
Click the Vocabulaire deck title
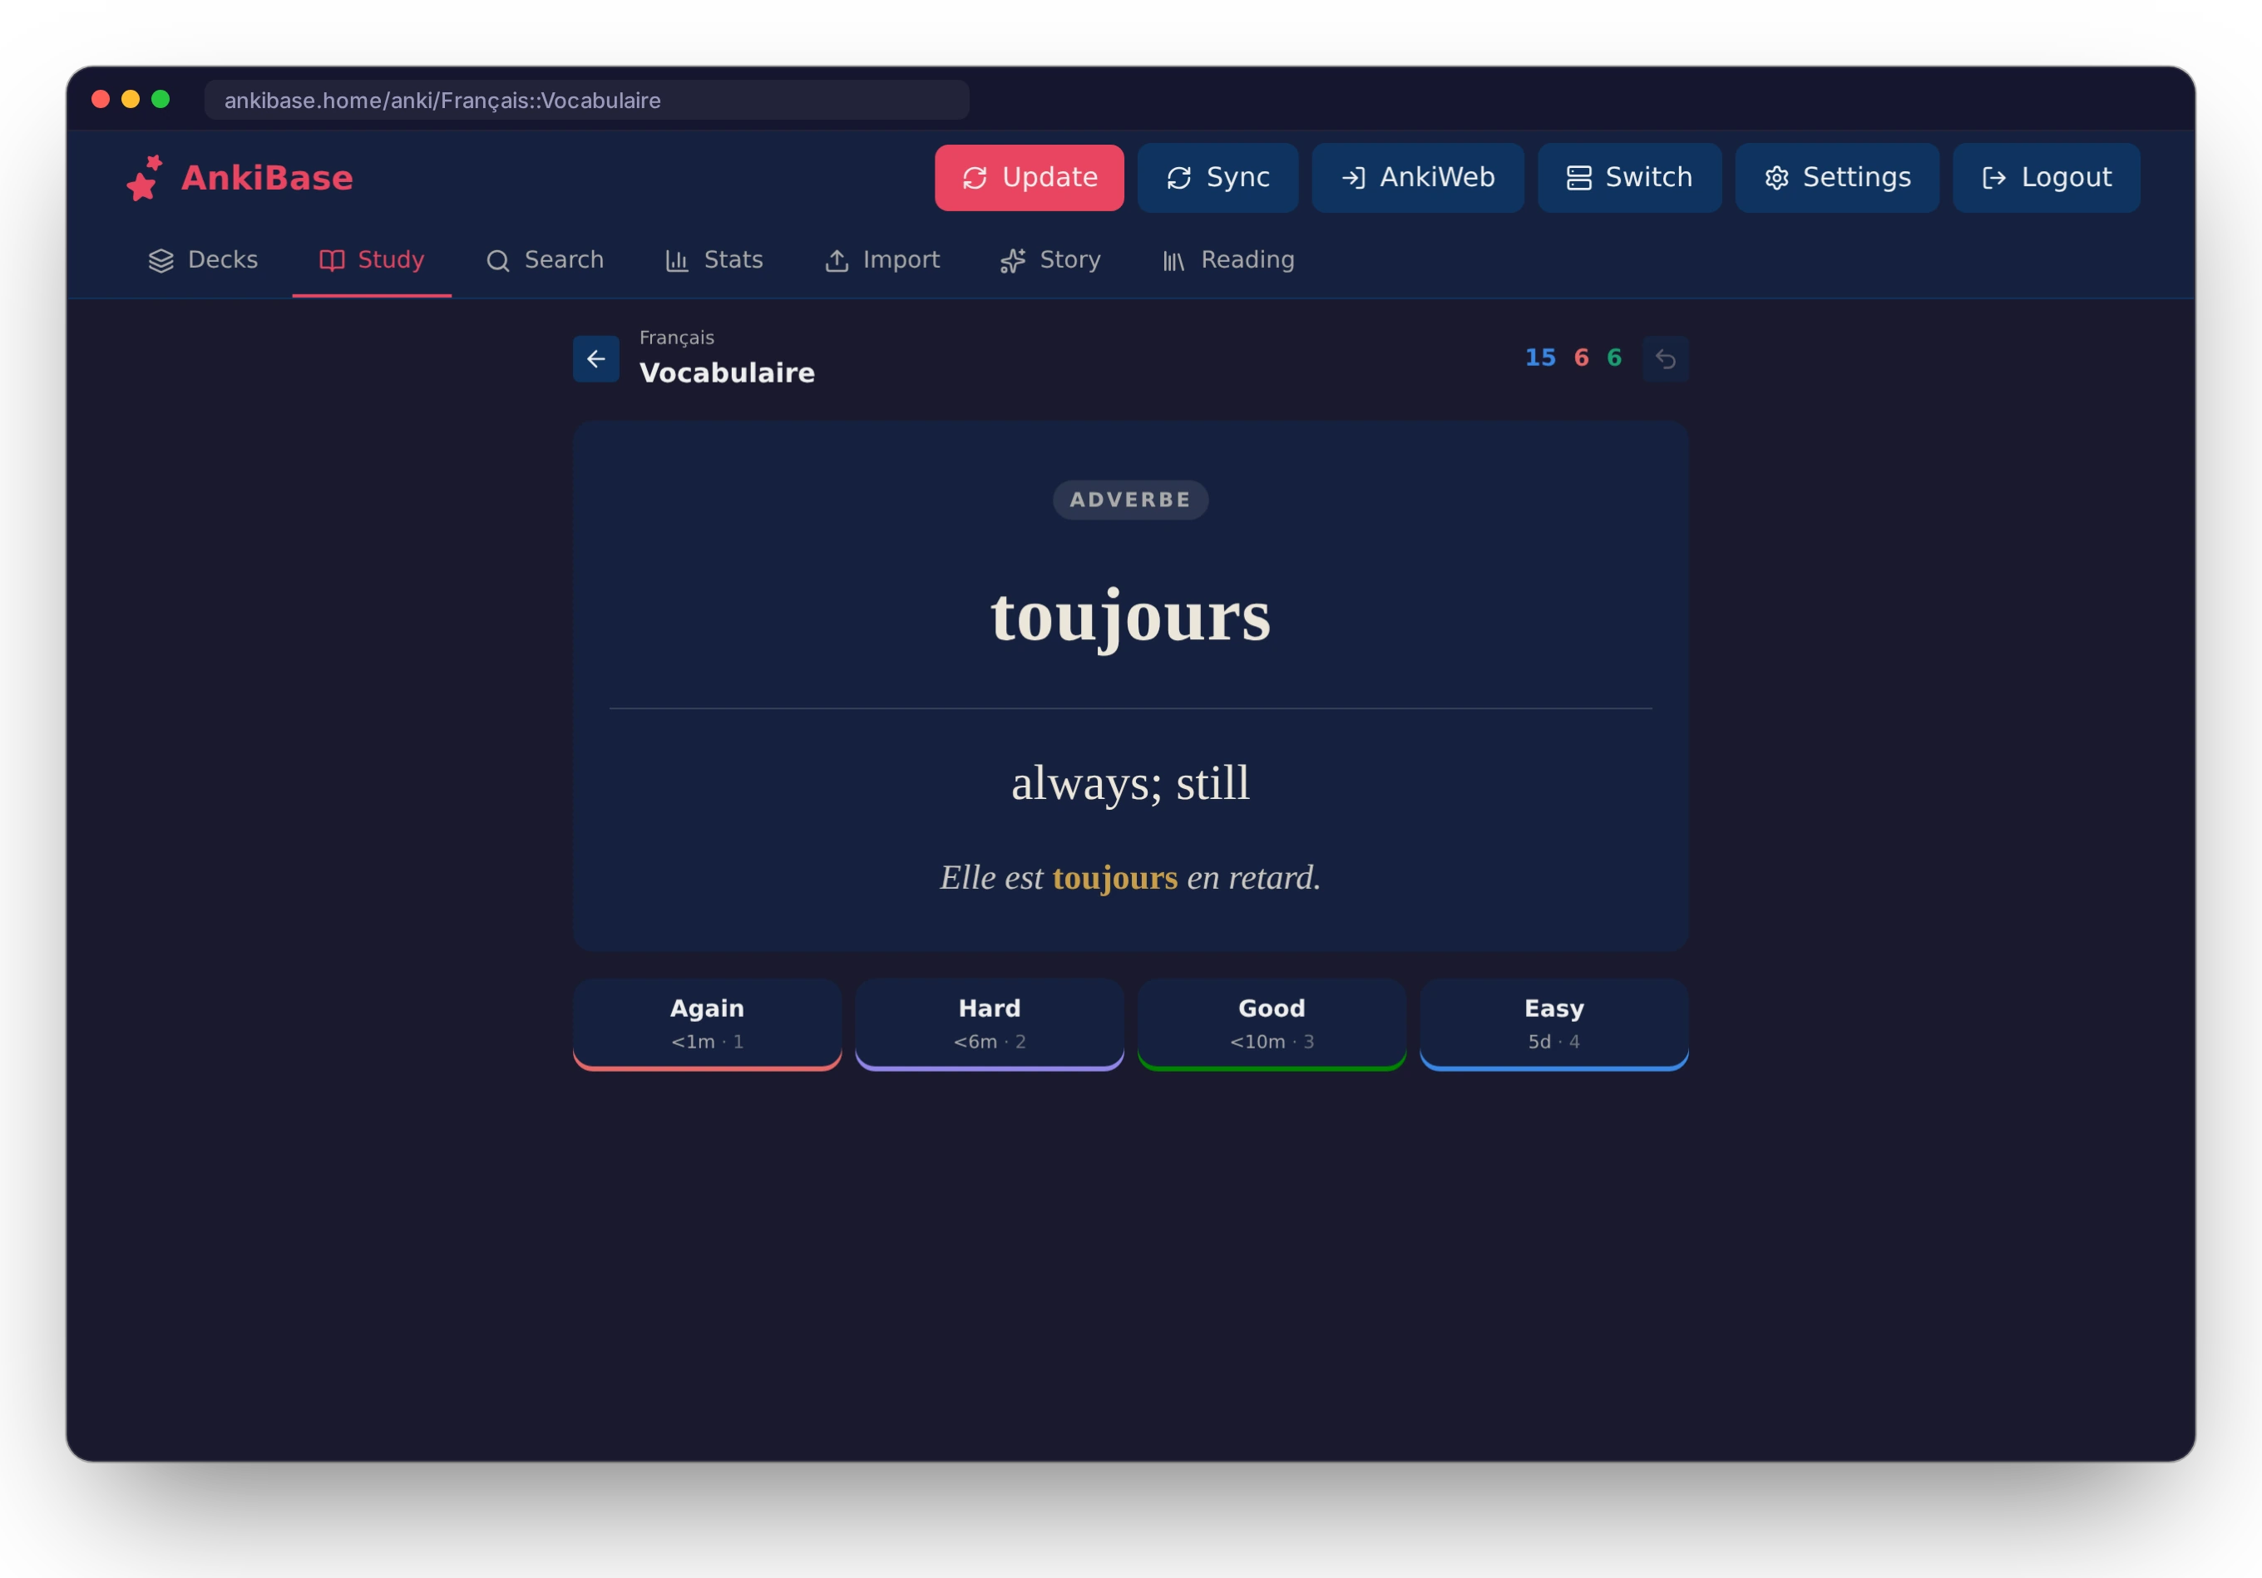(x=727, y=373)
